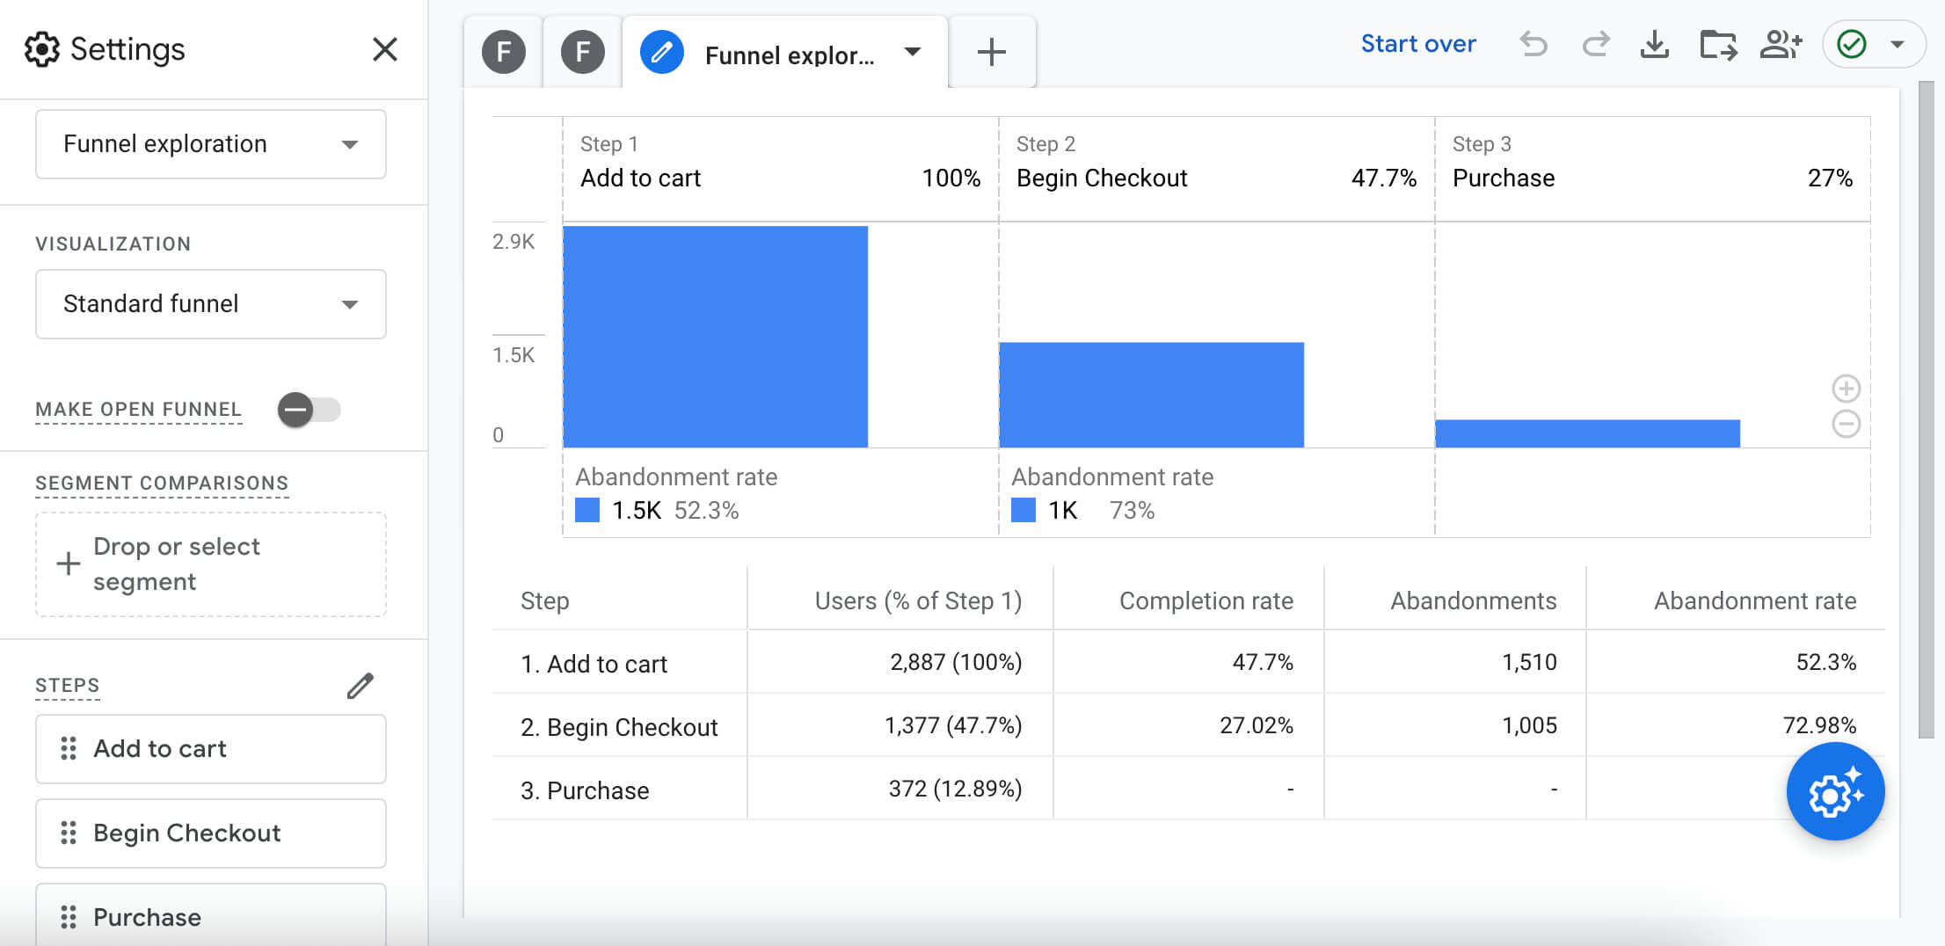This screenshot has width=1945, height=946.
Task: Share the exploration with collaborators
Action: point(1781,43)
